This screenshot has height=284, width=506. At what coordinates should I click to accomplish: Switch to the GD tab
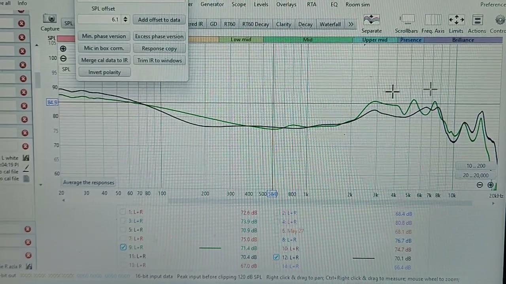213,24
